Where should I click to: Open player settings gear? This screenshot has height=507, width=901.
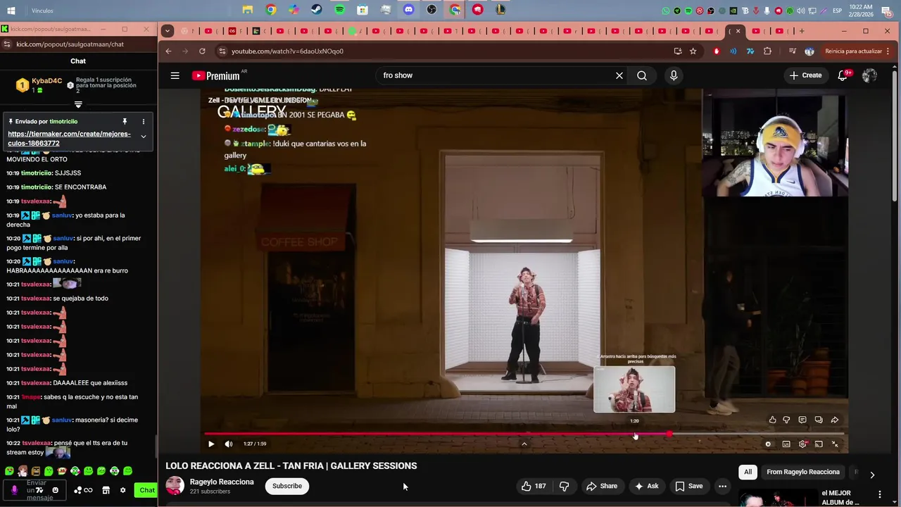tap(802, 444)
